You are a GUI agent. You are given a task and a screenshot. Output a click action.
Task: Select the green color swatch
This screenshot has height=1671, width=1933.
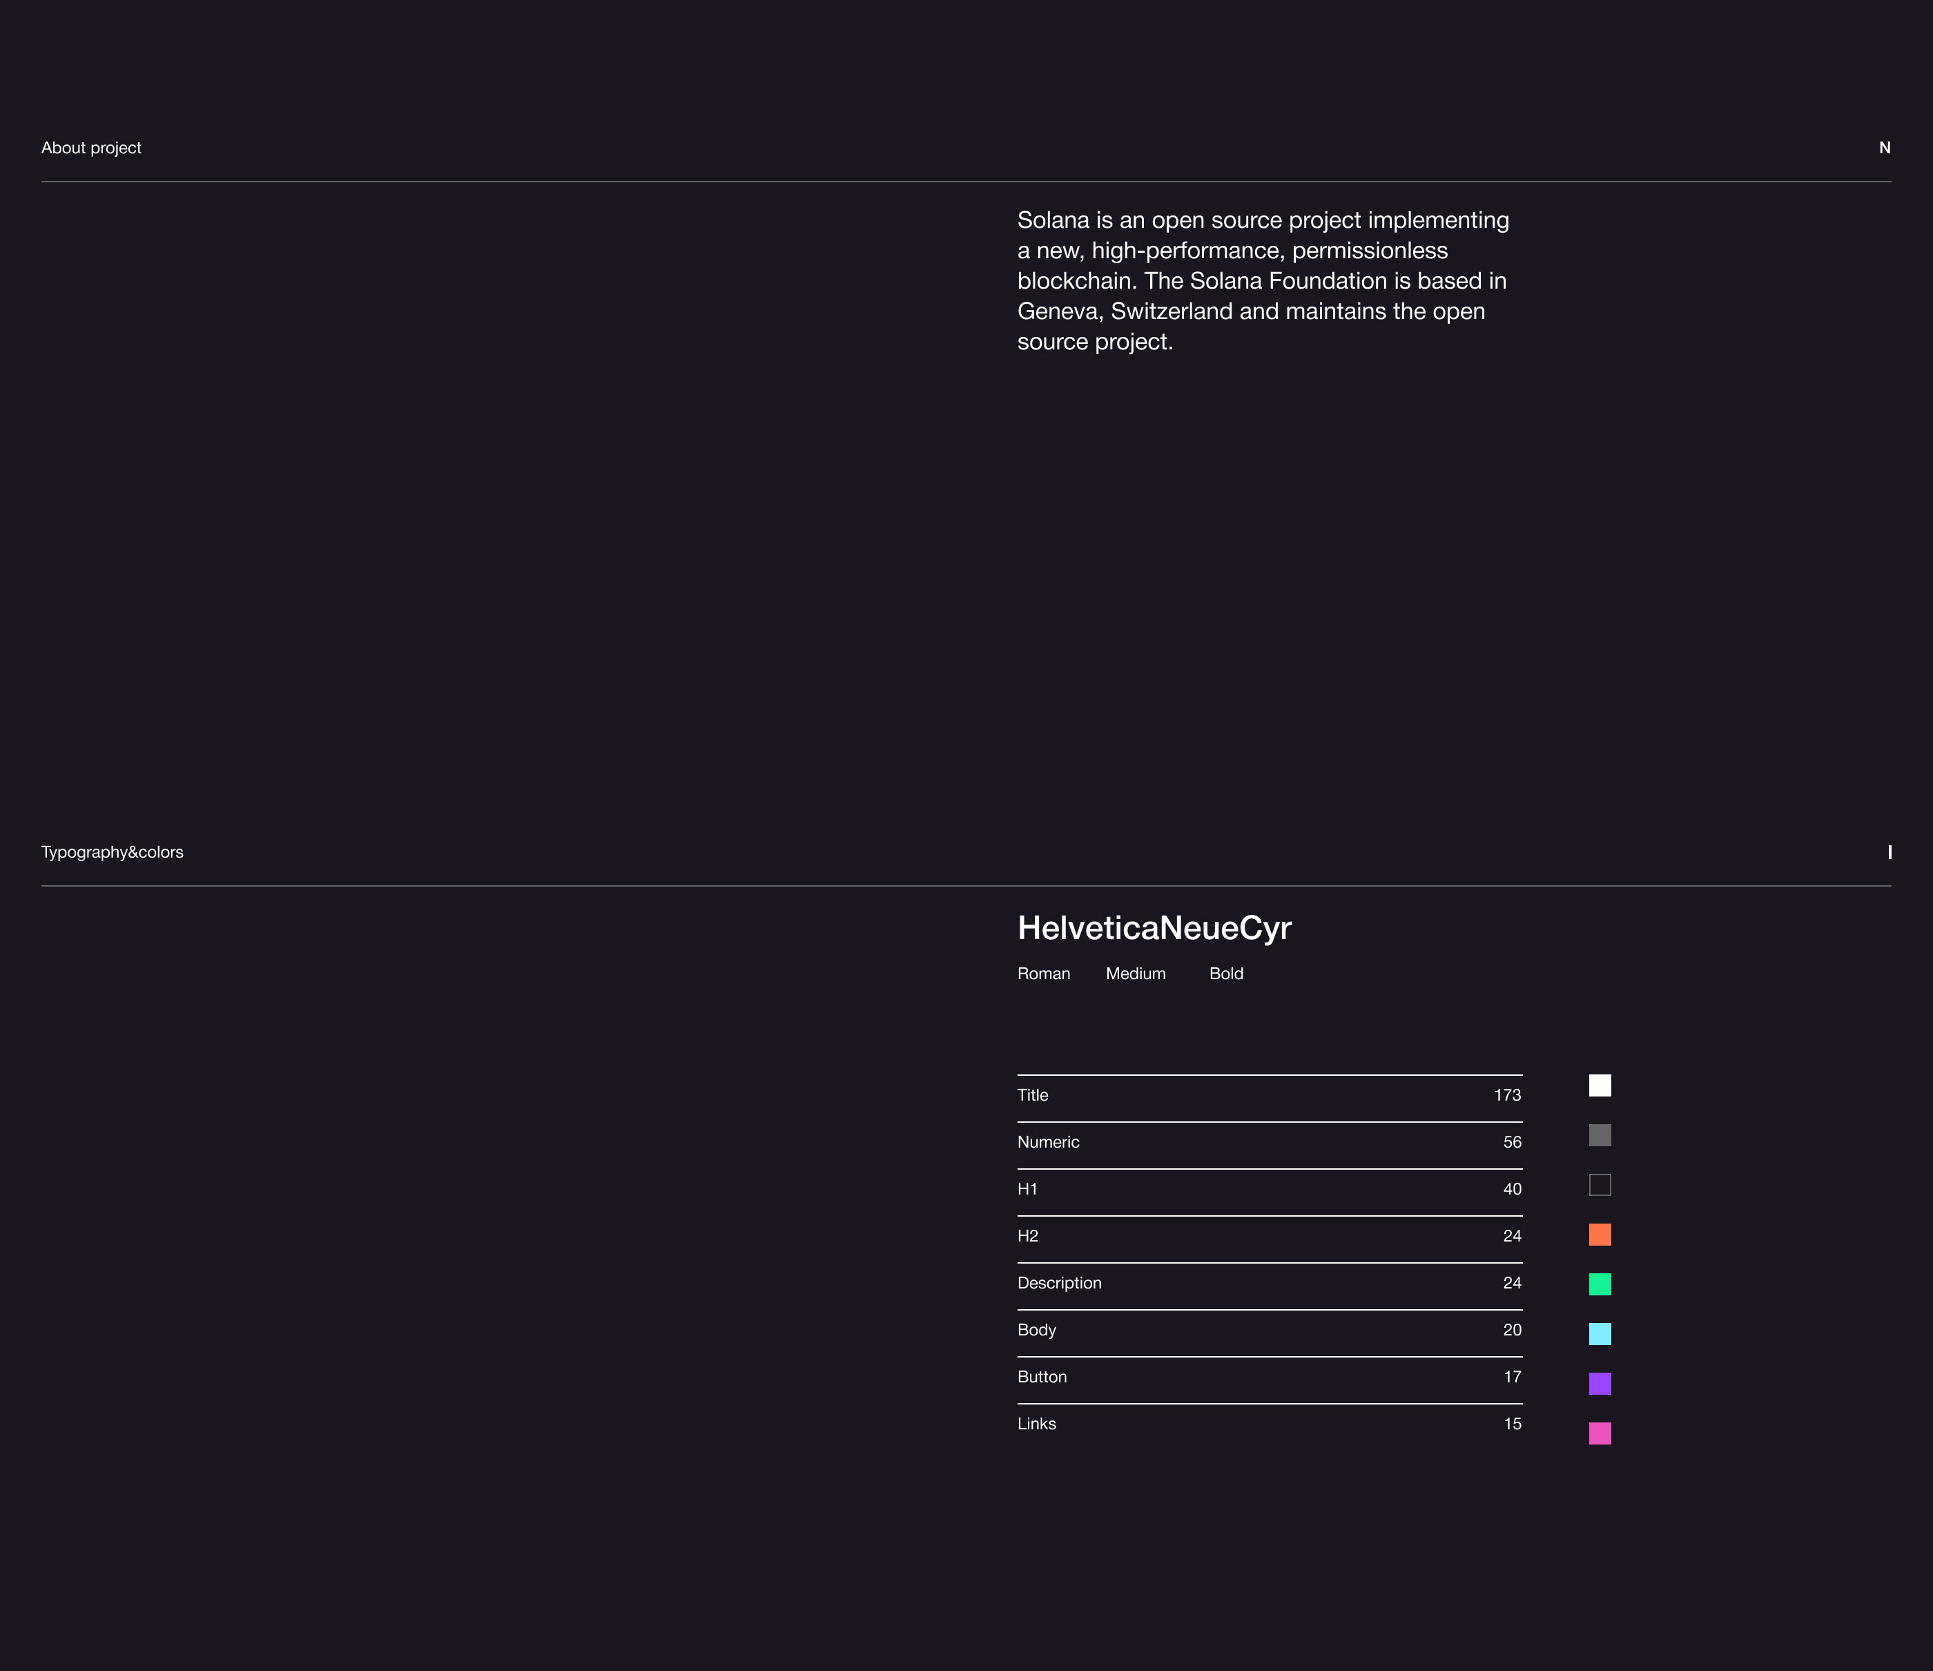pos(1599,1284)
